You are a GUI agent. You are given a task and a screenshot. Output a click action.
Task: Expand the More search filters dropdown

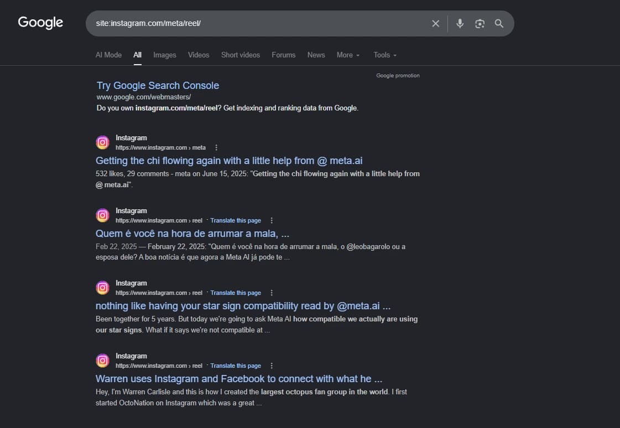pyautogui.click(x=348, y=55)
